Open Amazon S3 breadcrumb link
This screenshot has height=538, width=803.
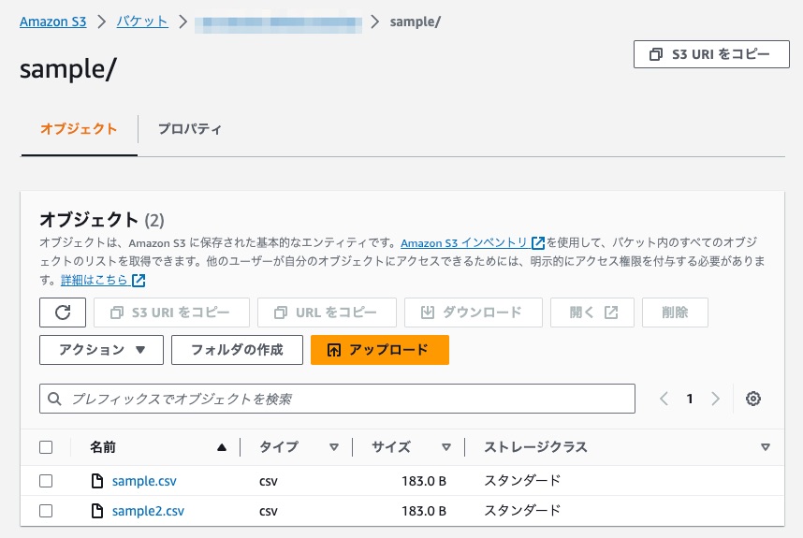coord(52,22)
